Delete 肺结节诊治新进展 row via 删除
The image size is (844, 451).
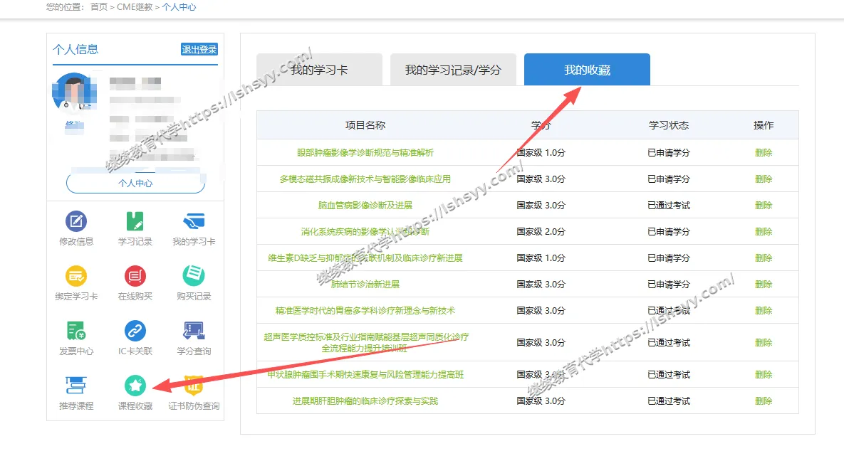pyautogui.click(x=764, y=285)
